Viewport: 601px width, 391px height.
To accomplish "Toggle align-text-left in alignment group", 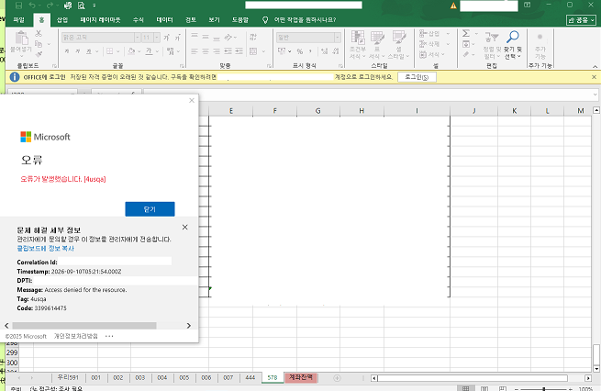I will coord(195,51).
